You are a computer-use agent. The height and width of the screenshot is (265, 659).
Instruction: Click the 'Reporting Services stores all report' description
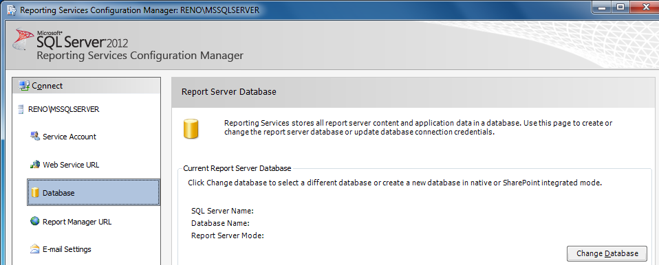[418, 128]
